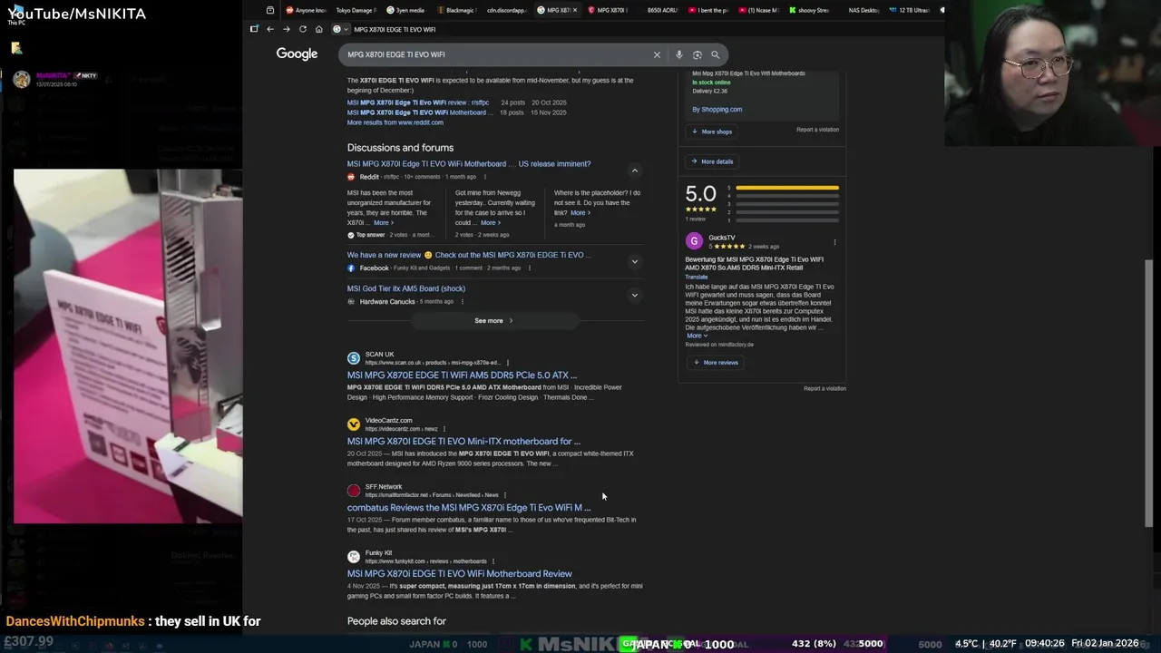
Task: Search by image with the lens icon
Action: coord(697,54)
